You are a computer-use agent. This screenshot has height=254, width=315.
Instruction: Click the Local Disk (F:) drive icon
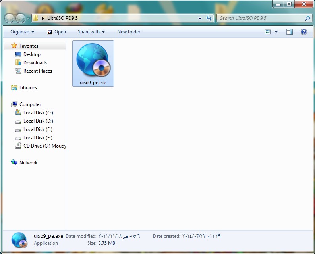point(18,139)
